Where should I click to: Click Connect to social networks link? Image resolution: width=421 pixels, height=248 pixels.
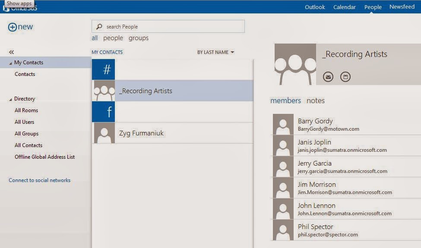[39, 180]
